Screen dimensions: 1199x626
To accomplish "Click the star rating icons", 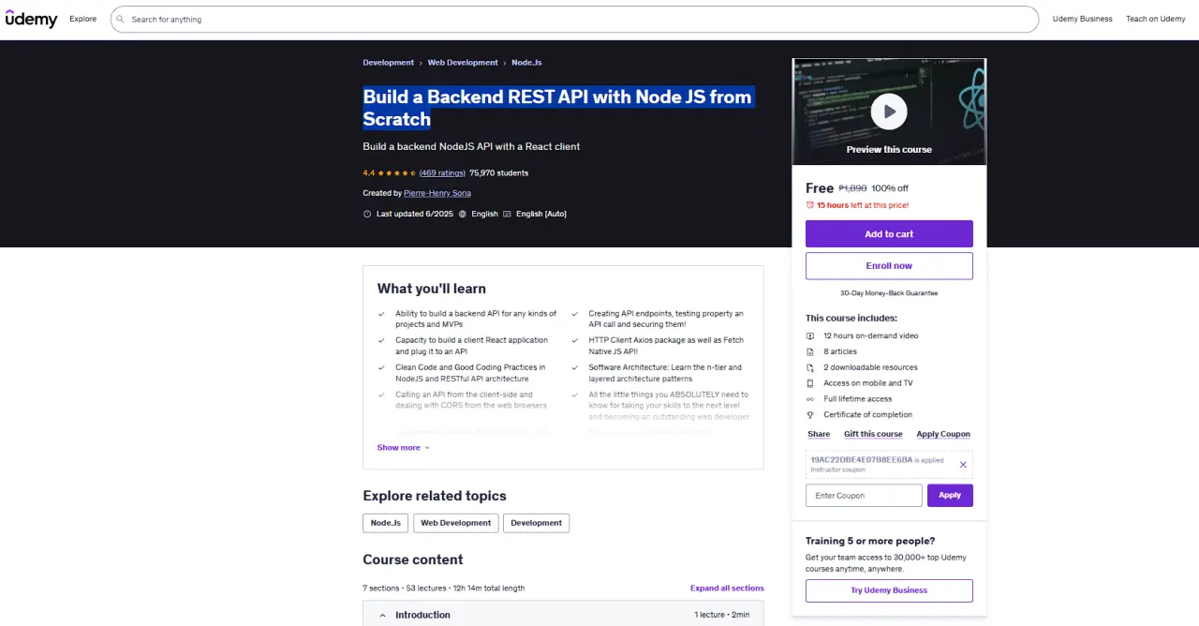I will 397,173.
